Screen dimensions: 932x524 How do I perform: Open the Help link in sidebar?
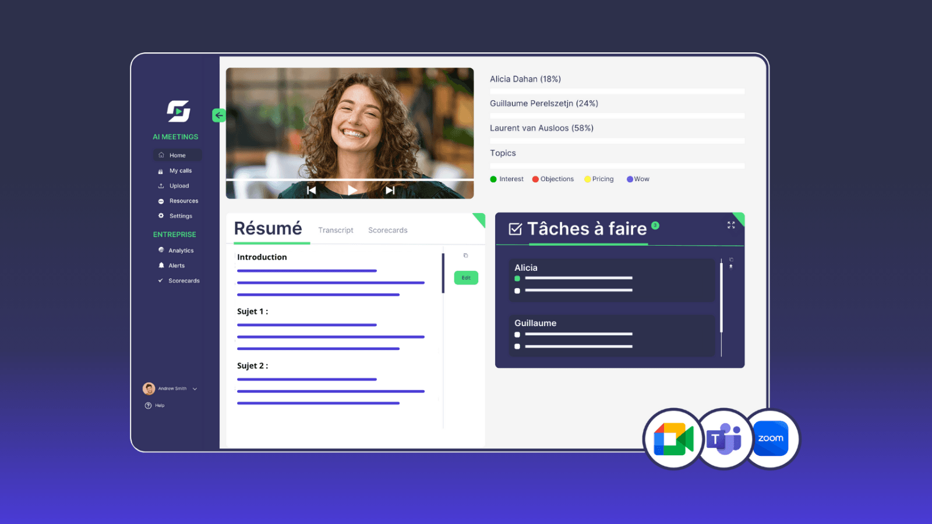click(159, 406)
